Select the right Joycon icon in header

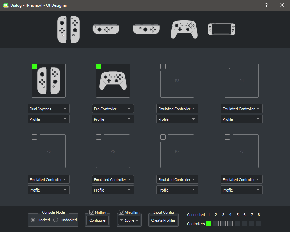(146, 29)
